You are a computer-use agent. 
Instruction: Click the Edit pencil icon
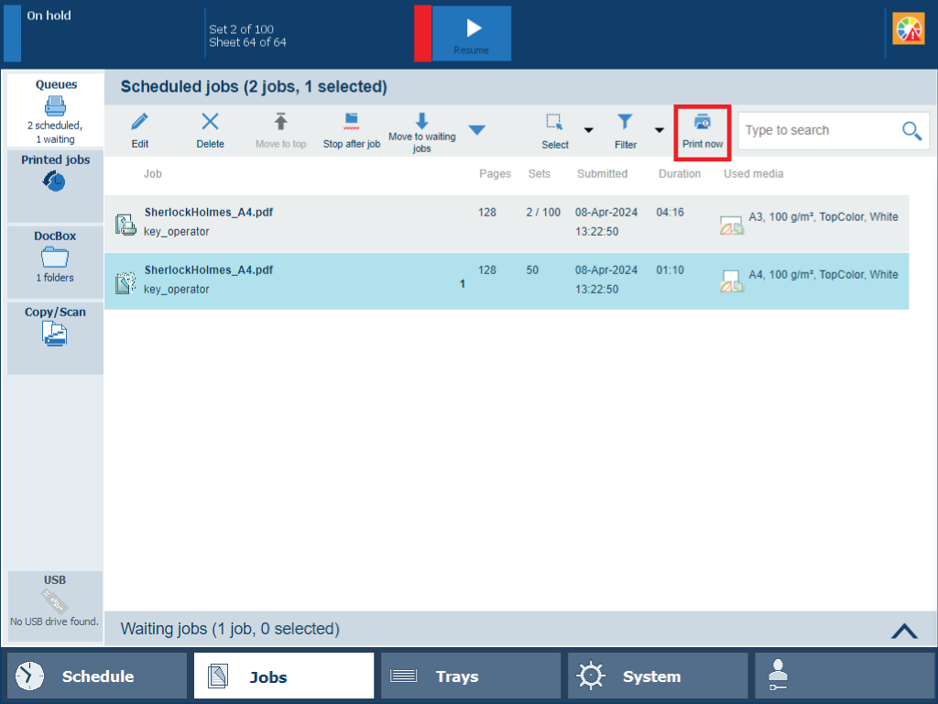tap(139, 122)
